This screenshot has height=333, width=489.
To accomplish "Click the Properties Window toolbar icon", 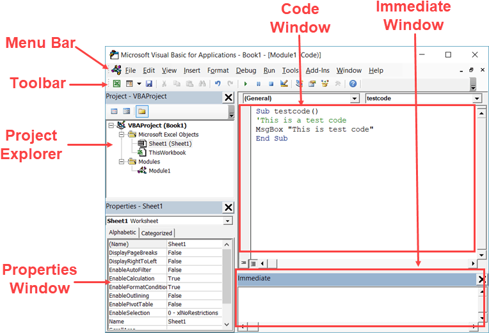I will coord(312,84).
